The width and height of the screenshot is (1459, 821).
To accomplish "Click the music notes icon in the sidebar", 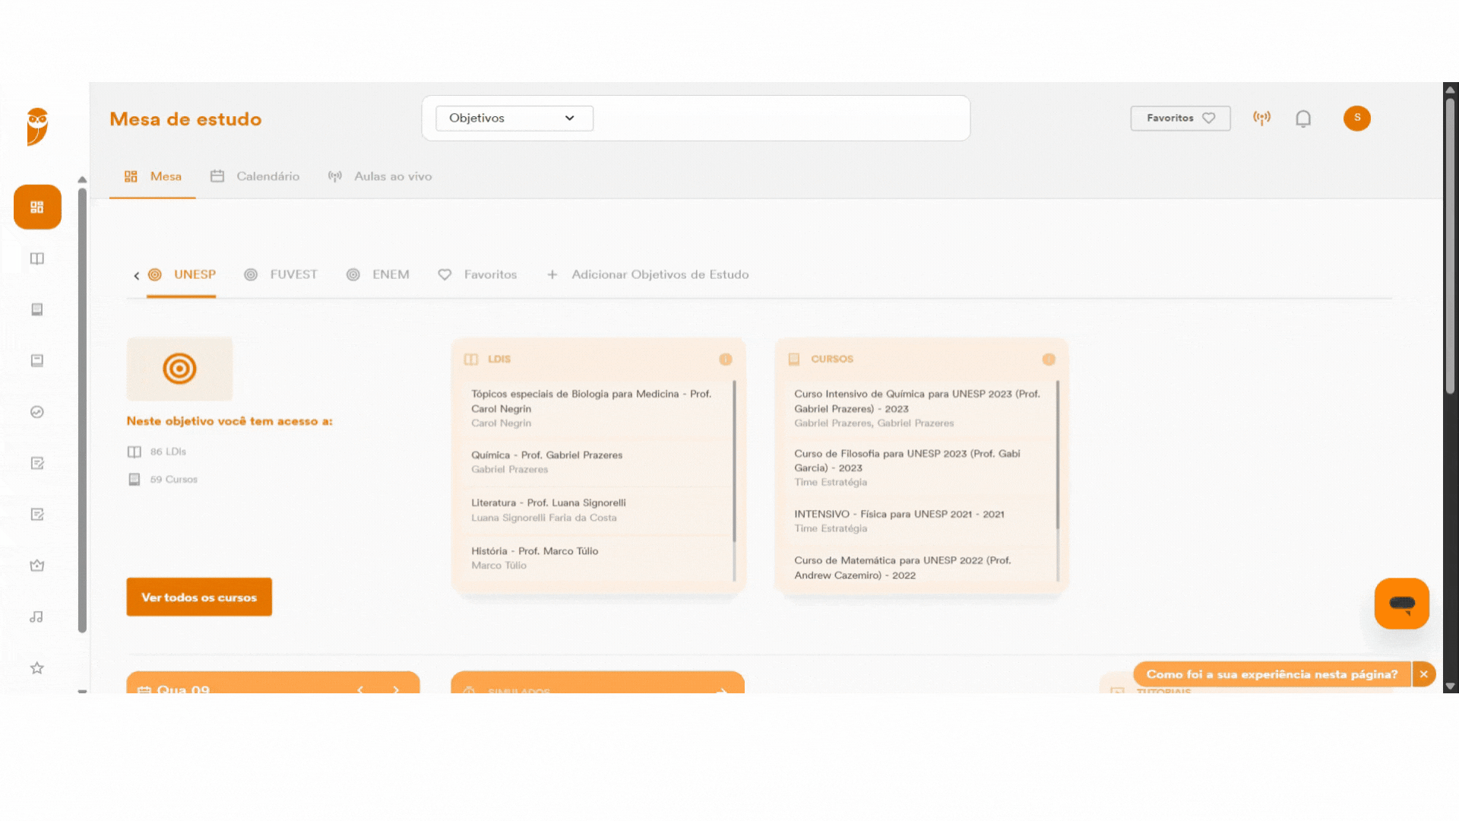I will (x=36, y=617).
